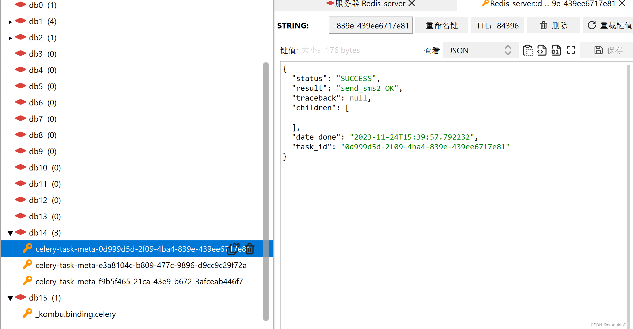Screen dimensions: 633x329
Task: Collapse the db15 database node
Action: point(10,298)
